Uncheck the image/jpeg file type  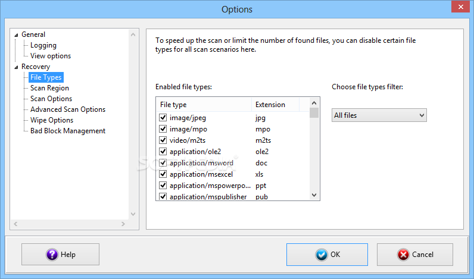(163, 117)
